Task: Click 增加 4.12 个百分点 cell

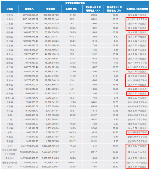Action: click(x=137, y=32)
